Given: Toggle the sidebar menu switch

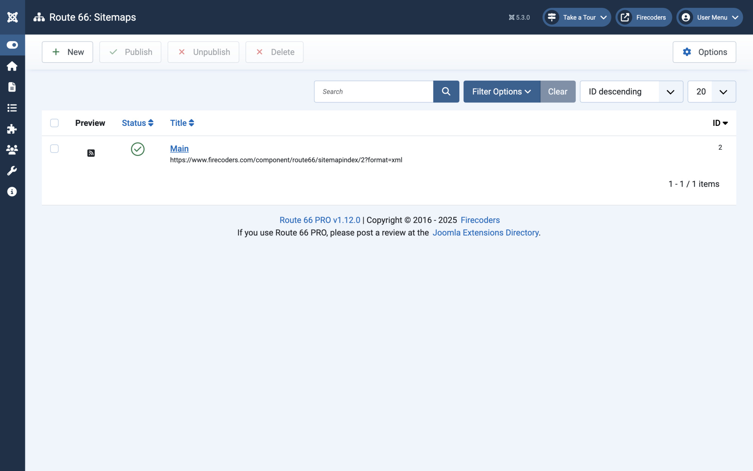Looking at the screenshot, I should click(x=12, y=45).
